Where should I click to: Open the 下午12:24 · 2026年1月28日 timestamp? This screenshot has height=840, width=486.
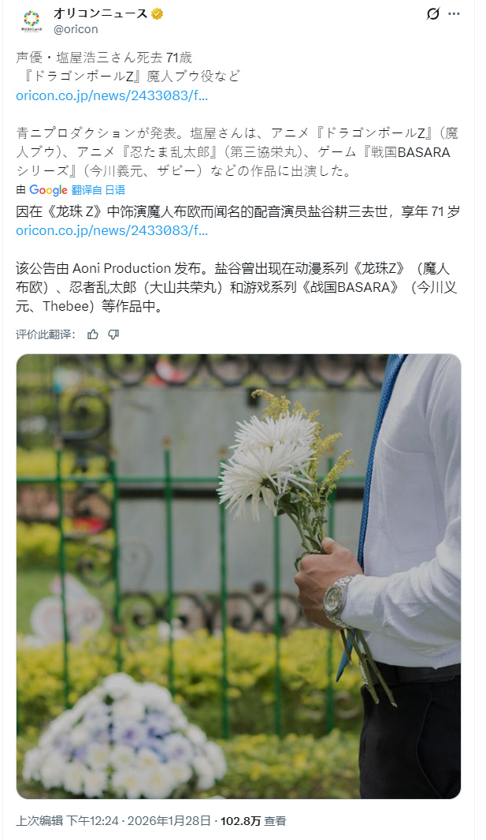pyautogui.click(x=138, y=821)
